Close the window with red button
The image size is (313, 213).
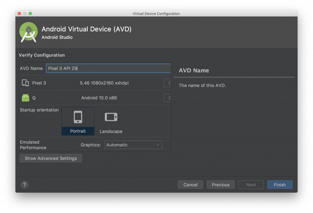coord(19,13)
